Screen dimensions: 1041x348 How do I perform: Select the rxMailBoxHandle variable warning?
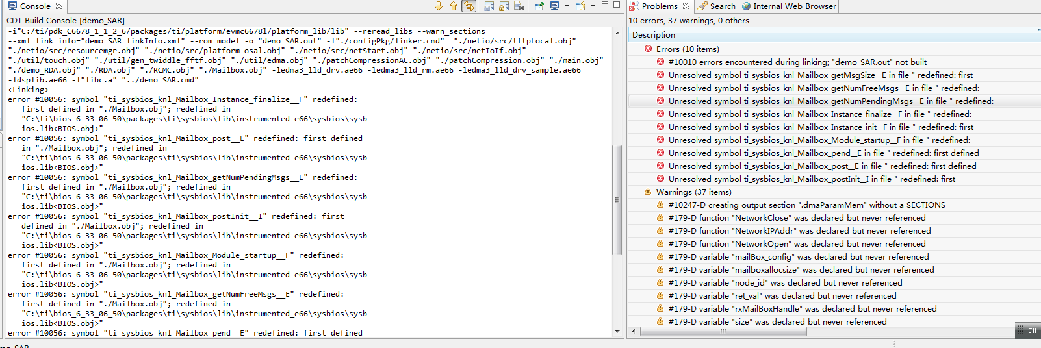point(834,308)
